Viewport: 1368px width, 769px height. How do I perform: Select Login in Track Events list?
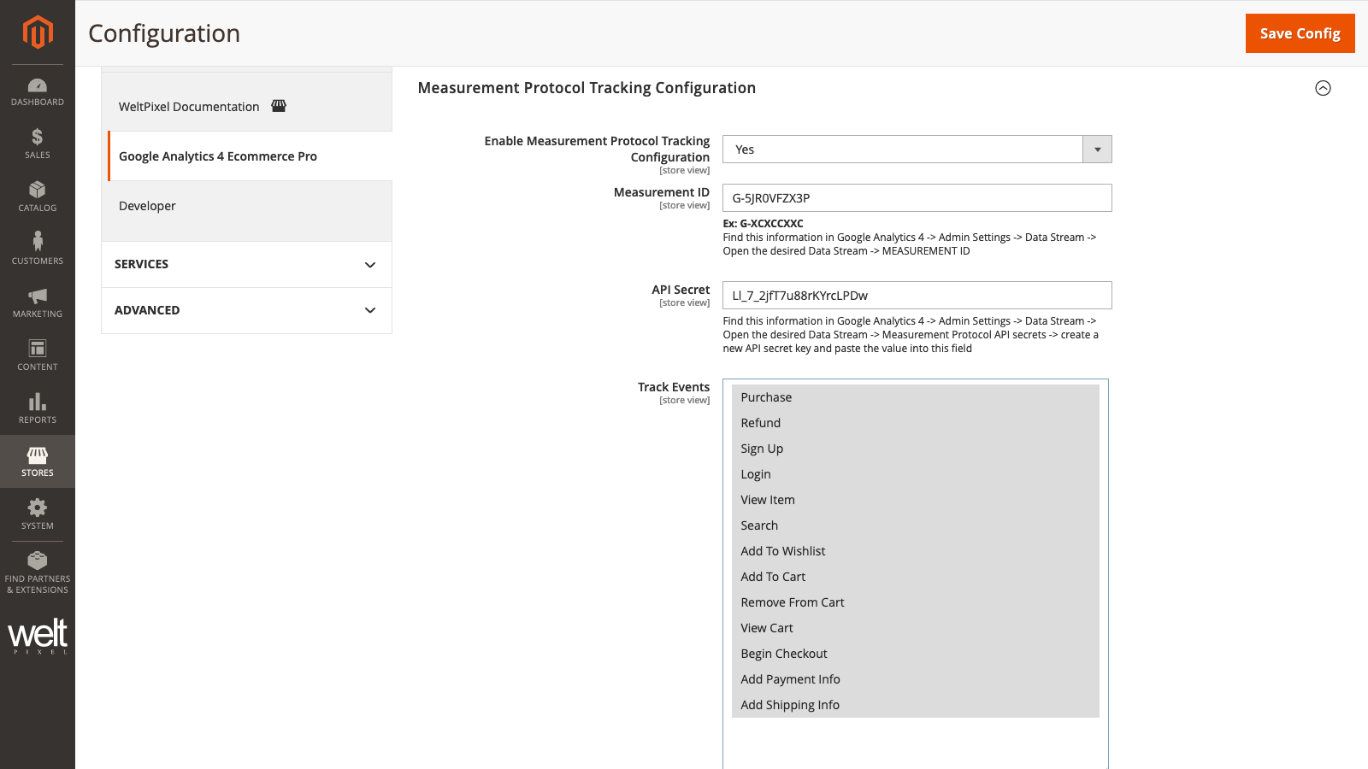pyautogui.click(x=915, y=474)
